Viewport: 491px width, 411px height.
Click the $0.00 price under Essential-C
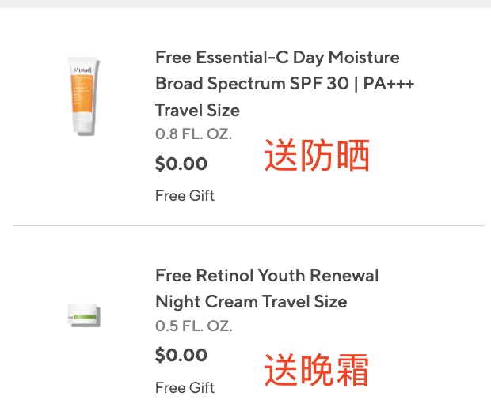tap(181, 164)
